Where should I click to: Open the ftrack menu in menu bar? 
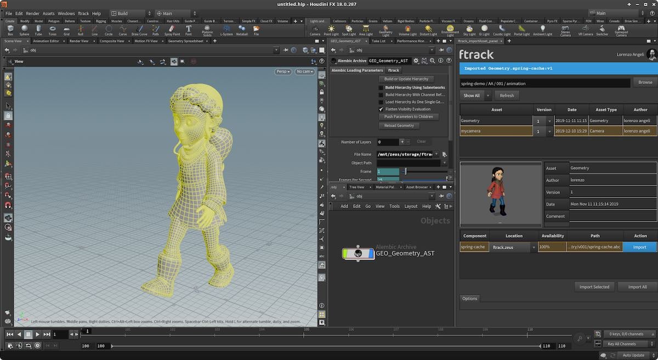(83, 13)
